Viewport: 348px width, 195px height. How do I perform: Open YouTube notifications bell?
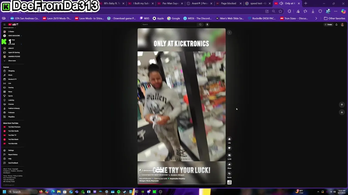(x=336, y=25)
